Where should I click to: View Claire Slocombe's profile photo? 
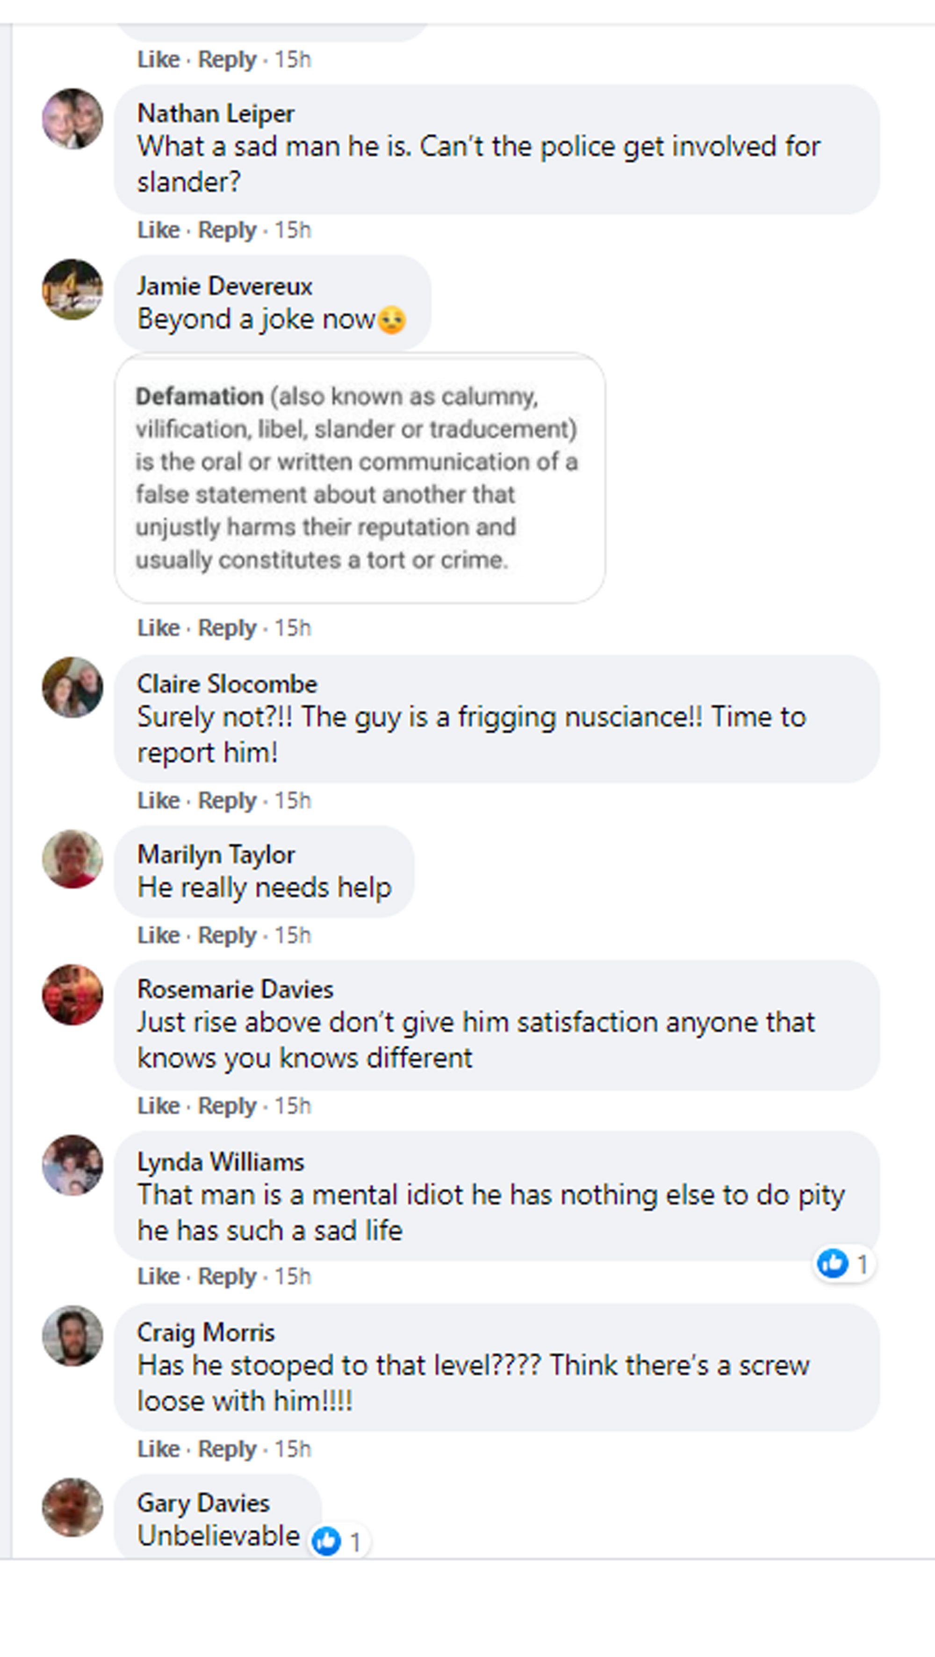click(72, 687)
